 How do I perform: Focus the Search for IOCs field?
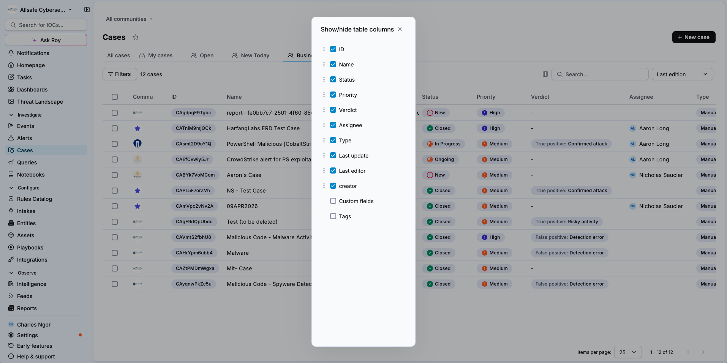point(46,25)
